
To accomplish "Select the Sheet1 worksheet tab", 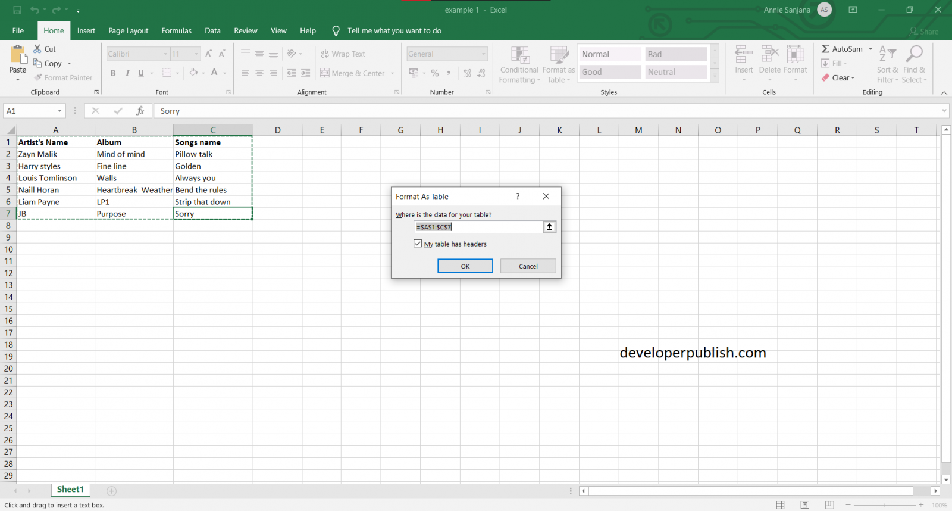I will pyautogui.click(x=70, y=490).
